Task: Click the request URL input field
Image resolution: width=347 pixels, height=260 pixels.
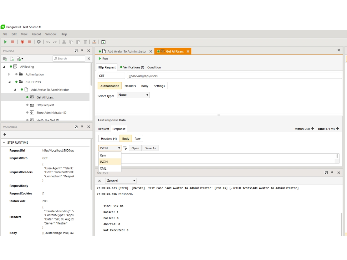Action: click(x=234, y=76)
